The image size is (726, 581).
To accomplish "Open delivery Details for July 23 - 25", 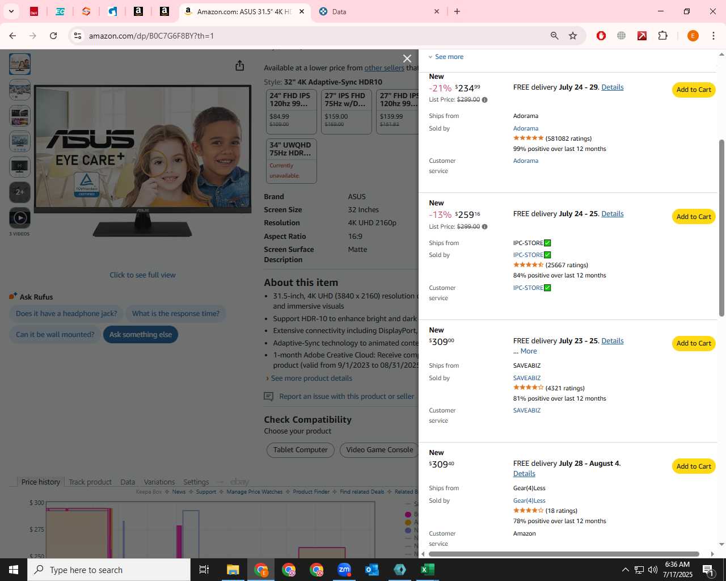I will point(612,341).
